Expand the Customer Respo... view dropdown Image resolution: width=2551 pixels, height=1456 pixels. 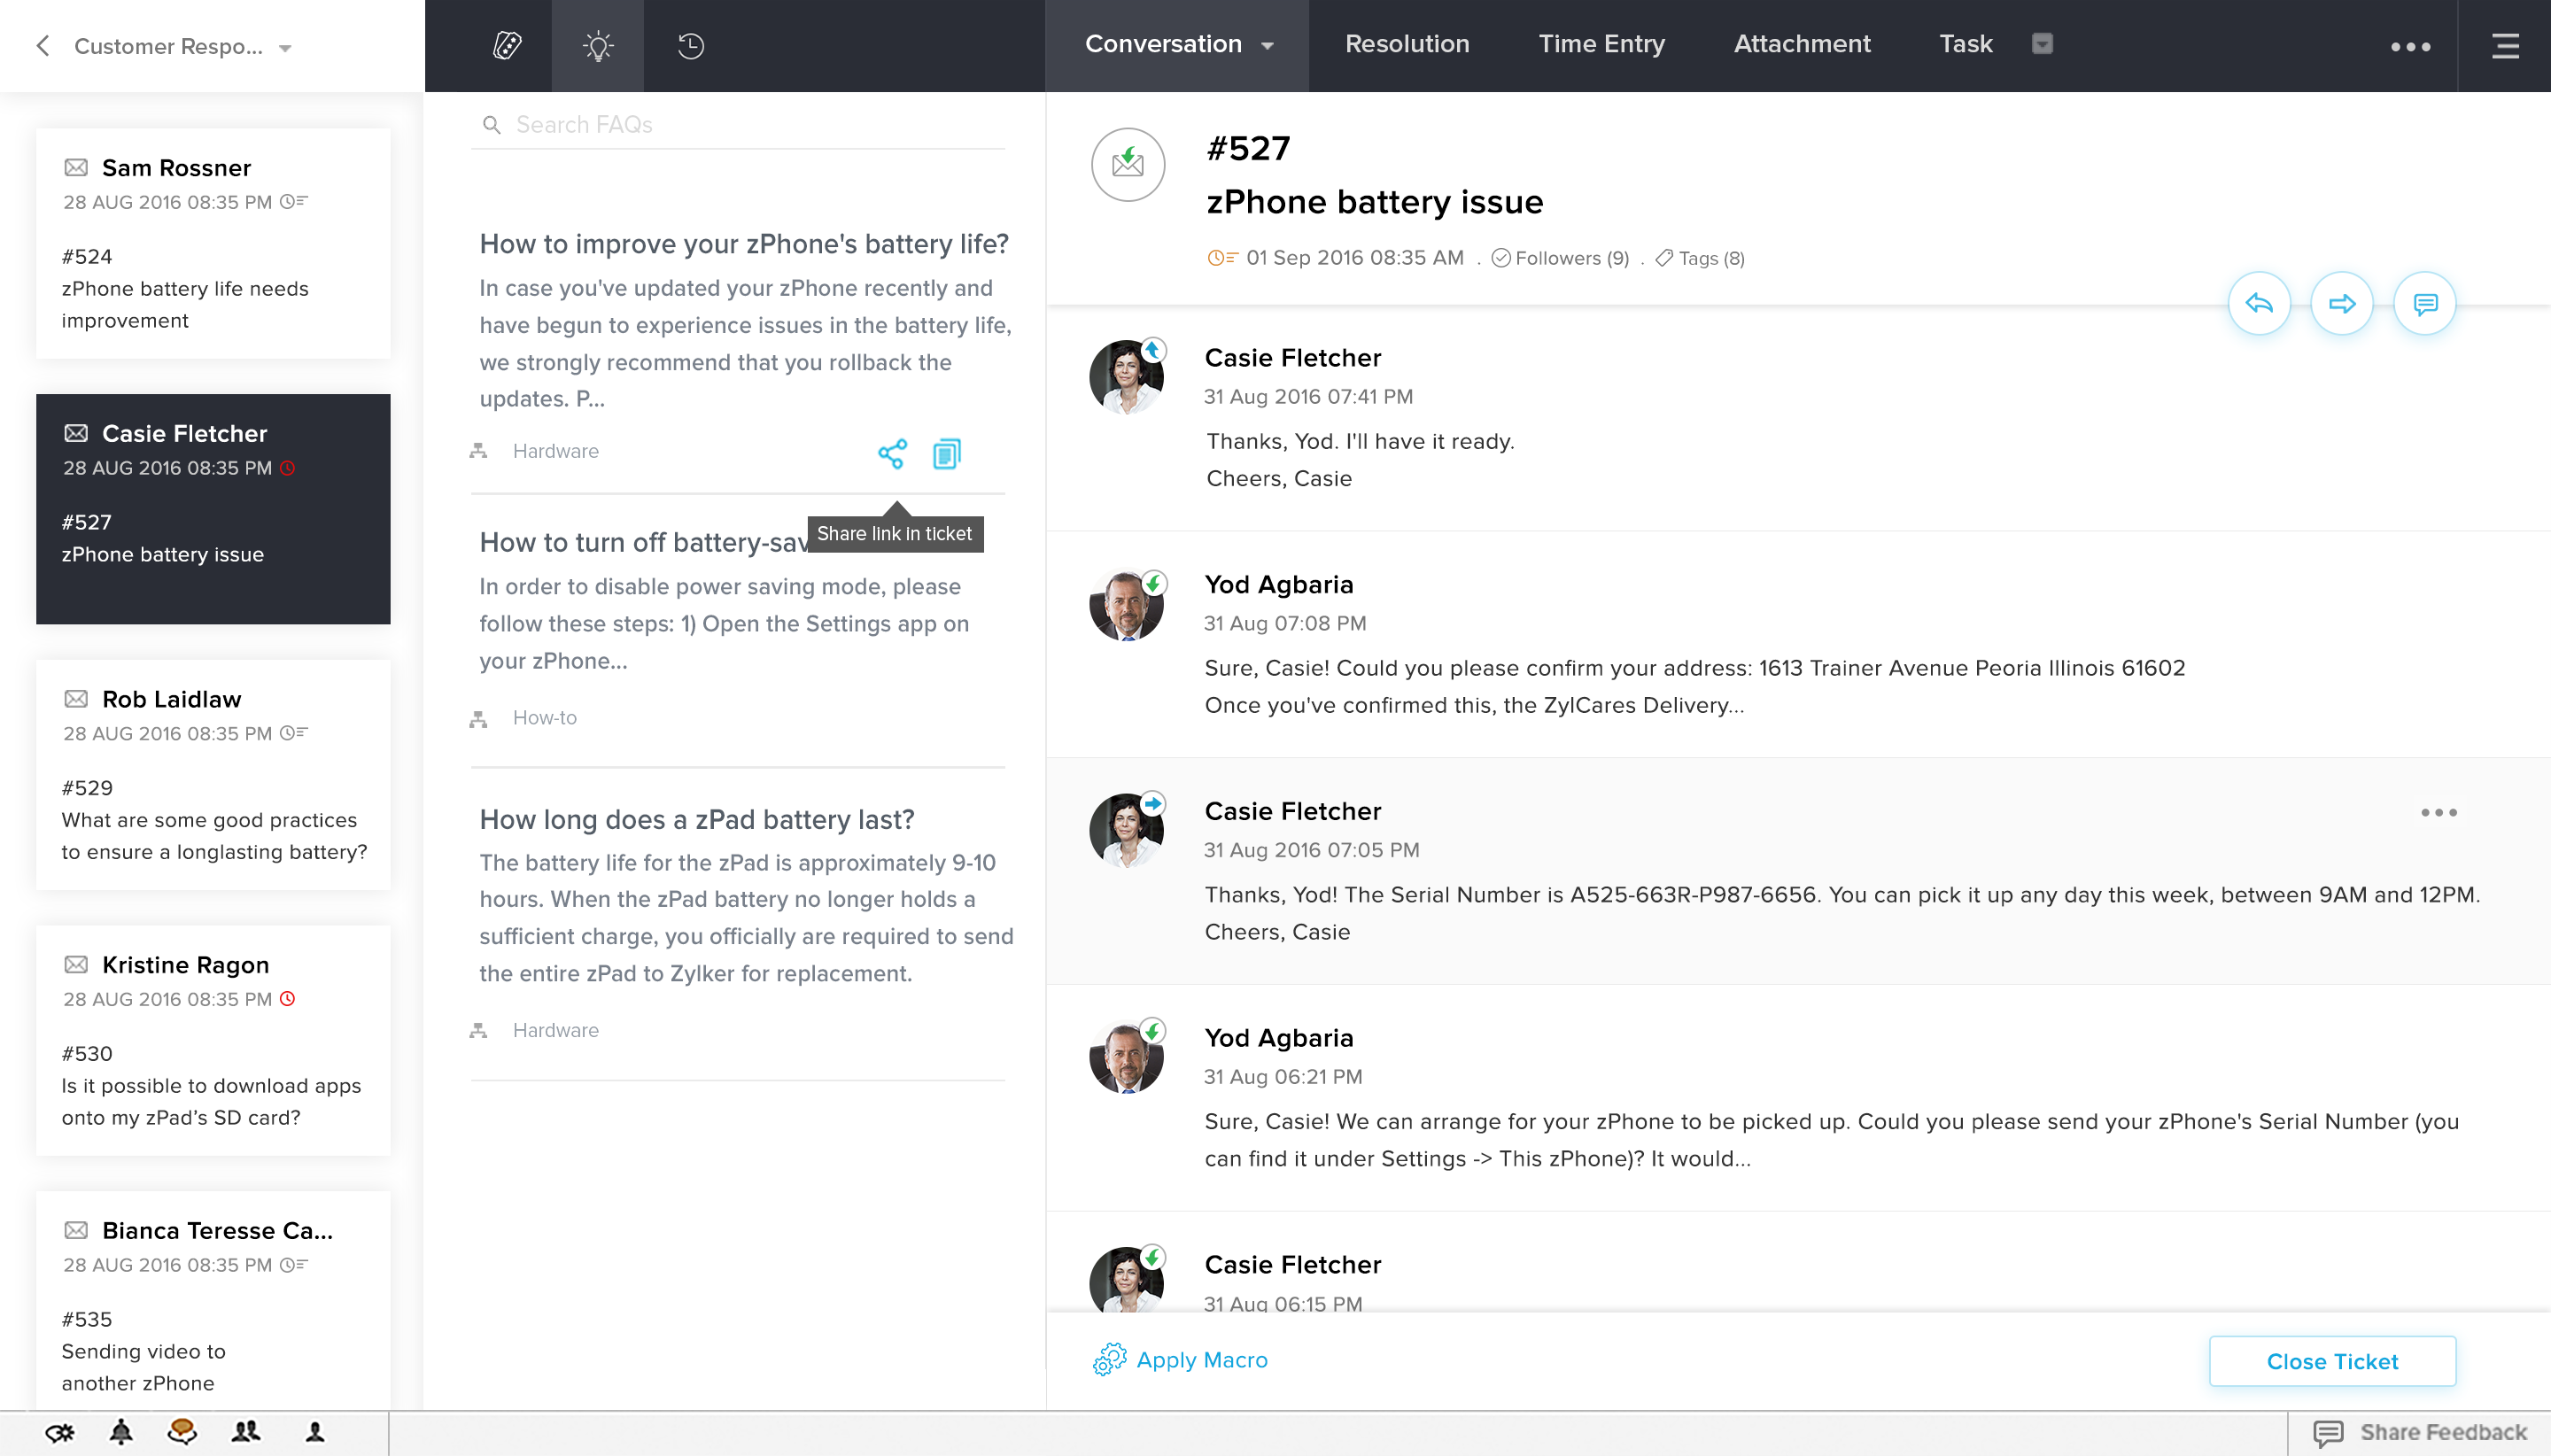[x=285, y=48]
